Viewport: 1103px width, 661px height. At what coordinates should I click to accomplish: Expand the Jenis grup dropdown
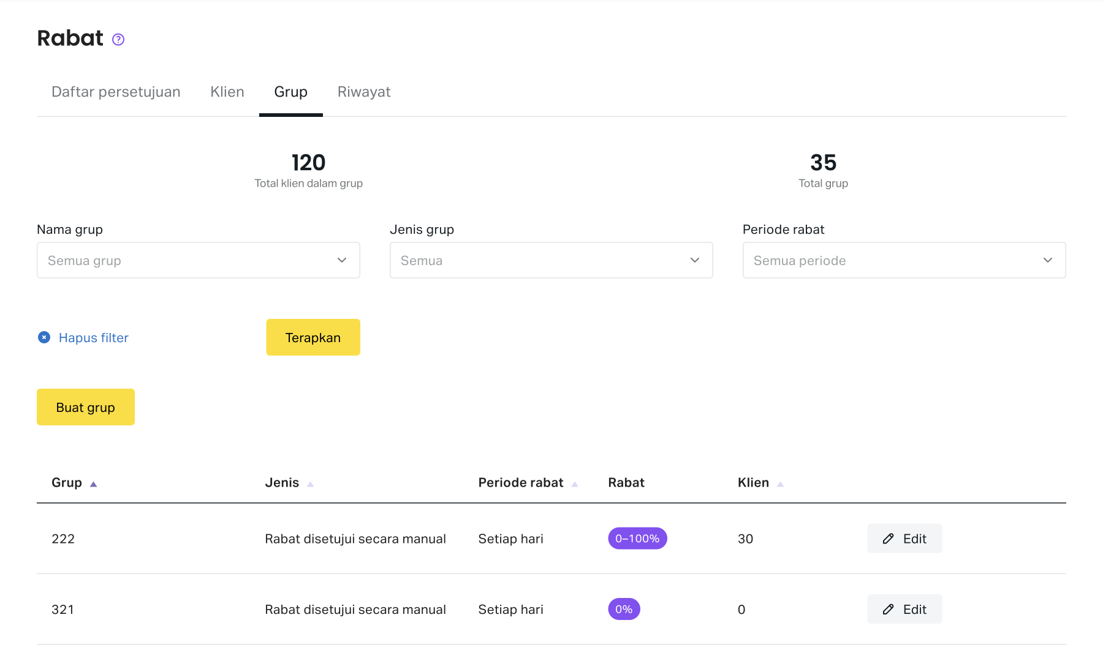click(x=551, y=260)
